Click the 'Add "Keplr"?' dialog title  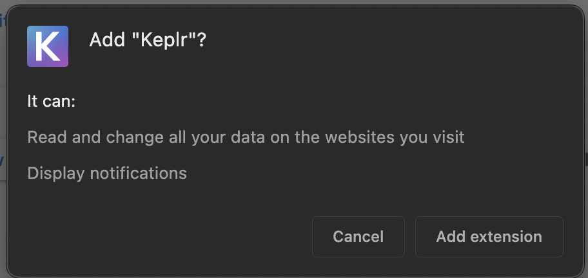pos(148,40)
